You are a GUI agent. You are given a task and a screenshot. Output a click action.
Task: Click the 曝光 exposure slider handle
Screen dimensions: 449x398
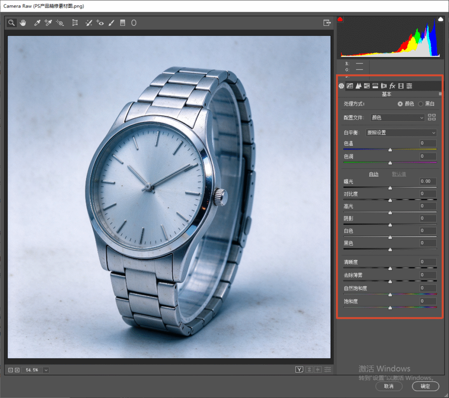[390, 188]
